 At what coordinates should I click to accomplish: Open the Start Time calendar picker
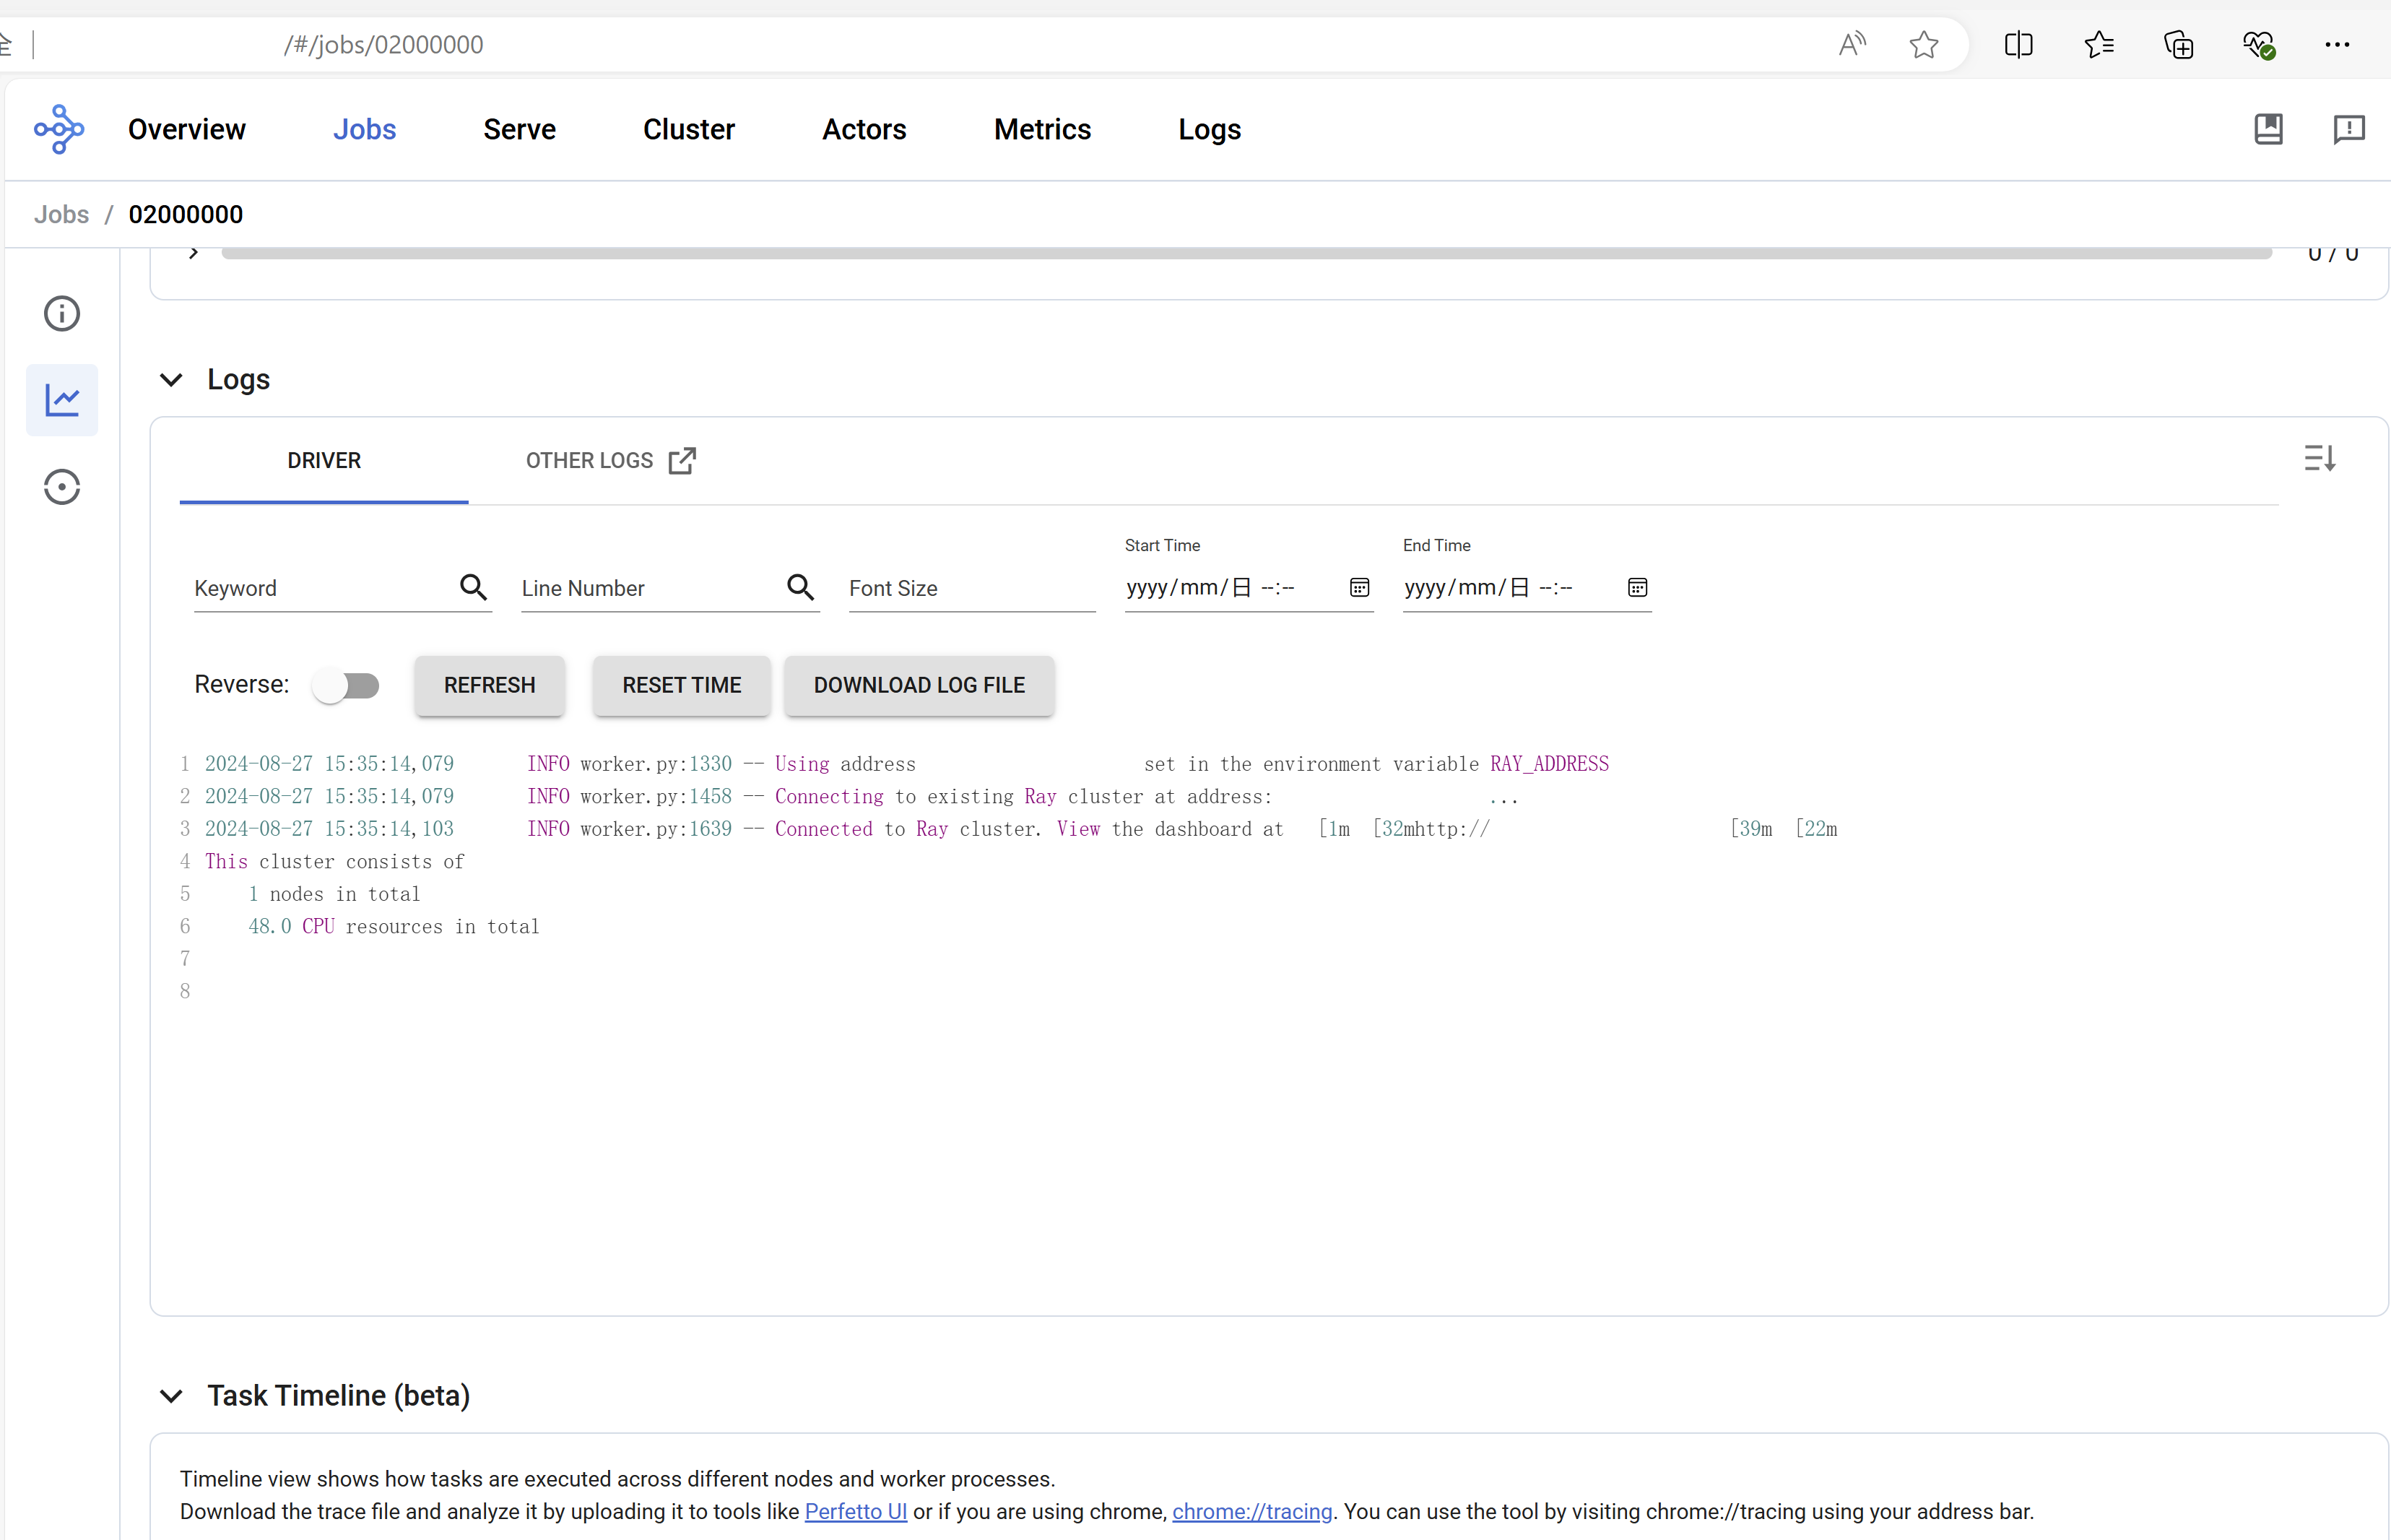1358,587
